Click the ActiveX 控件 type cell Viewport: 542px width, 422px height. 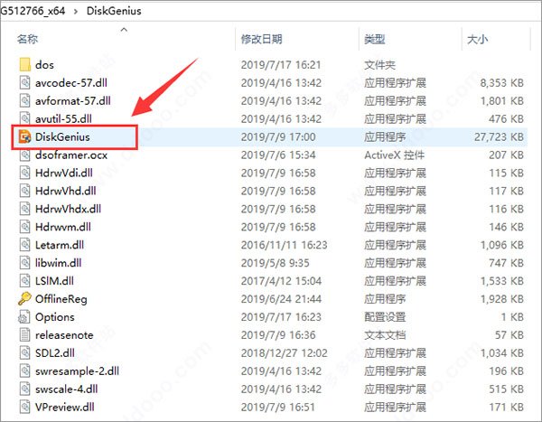(394, 155)
